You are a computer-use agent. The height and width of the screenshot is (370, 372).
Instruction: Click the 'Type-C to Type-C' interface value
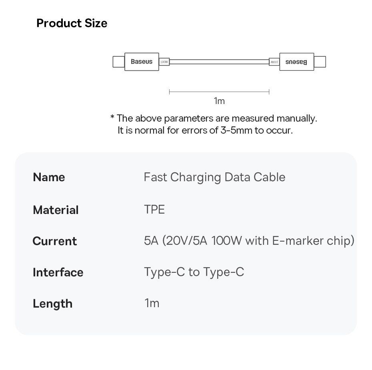(x=194, y=272)
